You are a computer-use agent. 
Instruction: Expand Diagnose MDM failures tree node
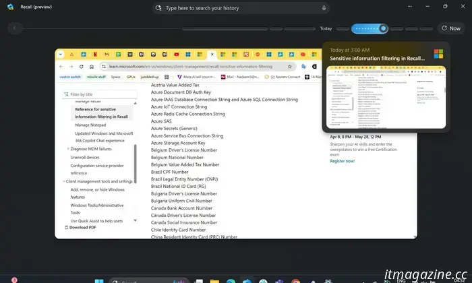[x=68, y=149]
